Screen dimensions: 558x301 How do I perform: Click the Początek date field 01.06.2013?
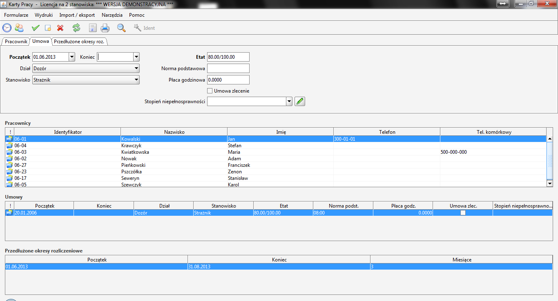coord(51,57)
